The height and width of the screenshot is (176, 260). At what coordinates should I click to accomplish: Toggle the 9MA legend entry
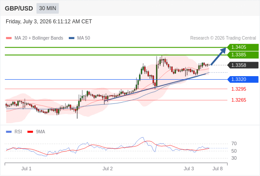coord(36,132)
